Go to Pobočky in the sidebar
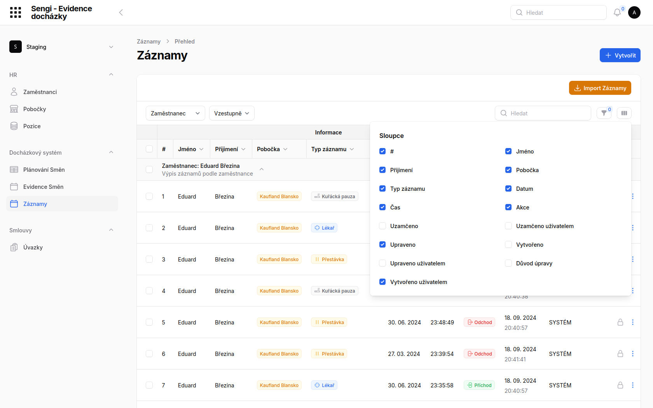This screenshot has width=653, height=408. point(62,109)
